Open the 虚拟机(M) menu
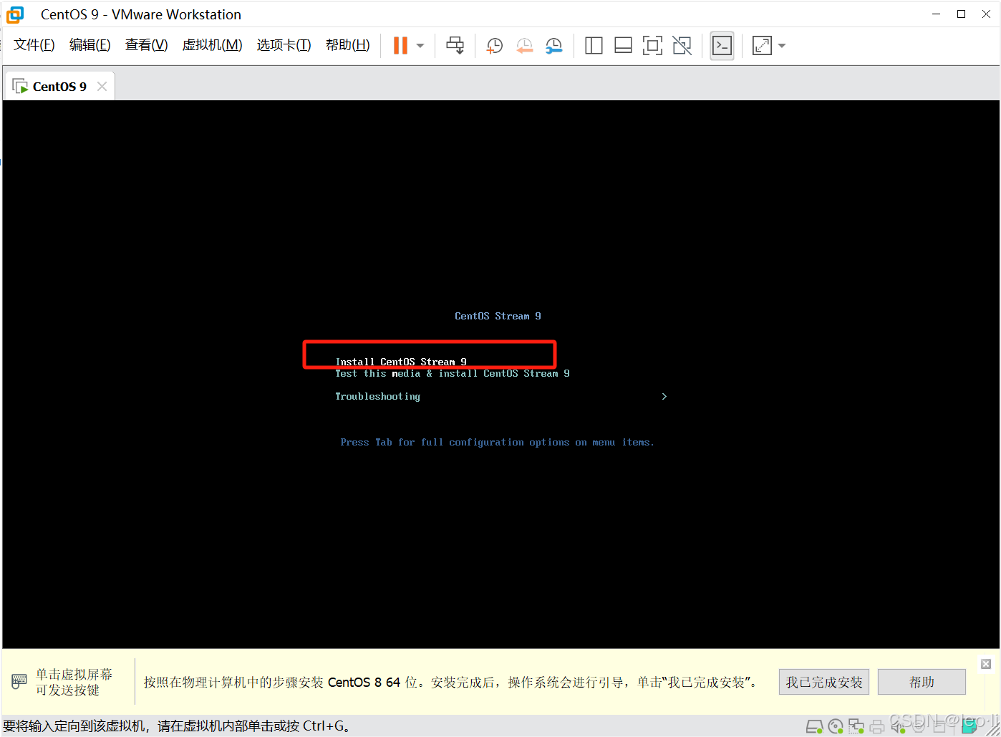 pos(212,45)
